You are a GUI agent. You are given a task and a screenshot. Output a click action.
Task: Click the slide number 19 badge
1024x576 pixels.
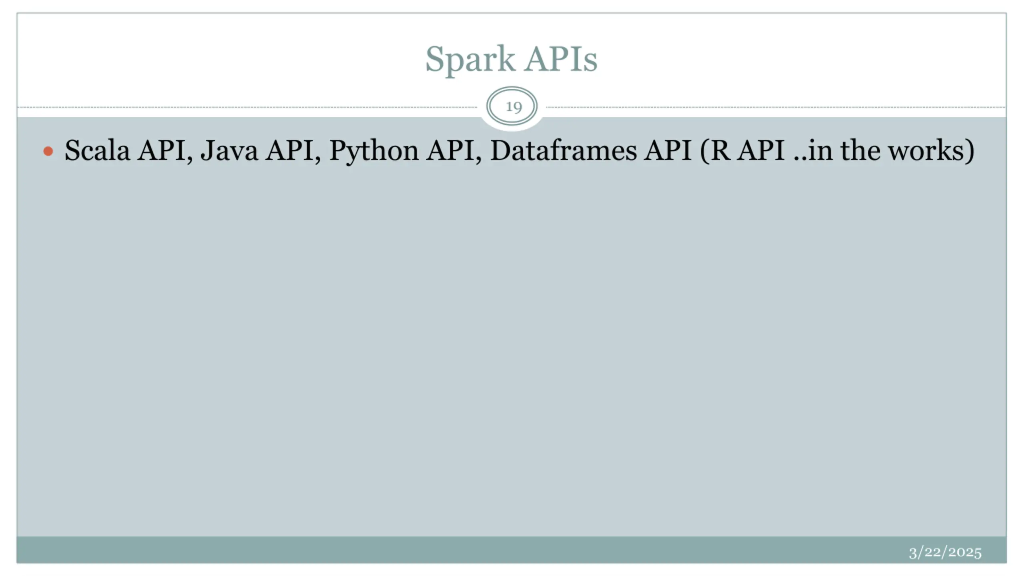coord(512,106)
